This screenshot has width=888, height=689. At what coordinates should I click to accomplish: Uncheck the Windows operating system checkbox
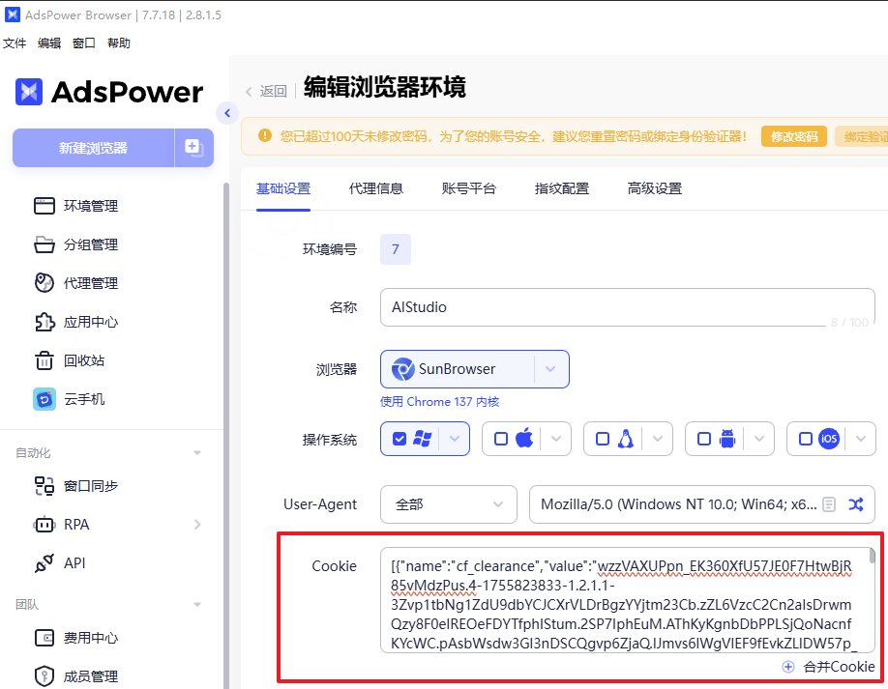400,439
